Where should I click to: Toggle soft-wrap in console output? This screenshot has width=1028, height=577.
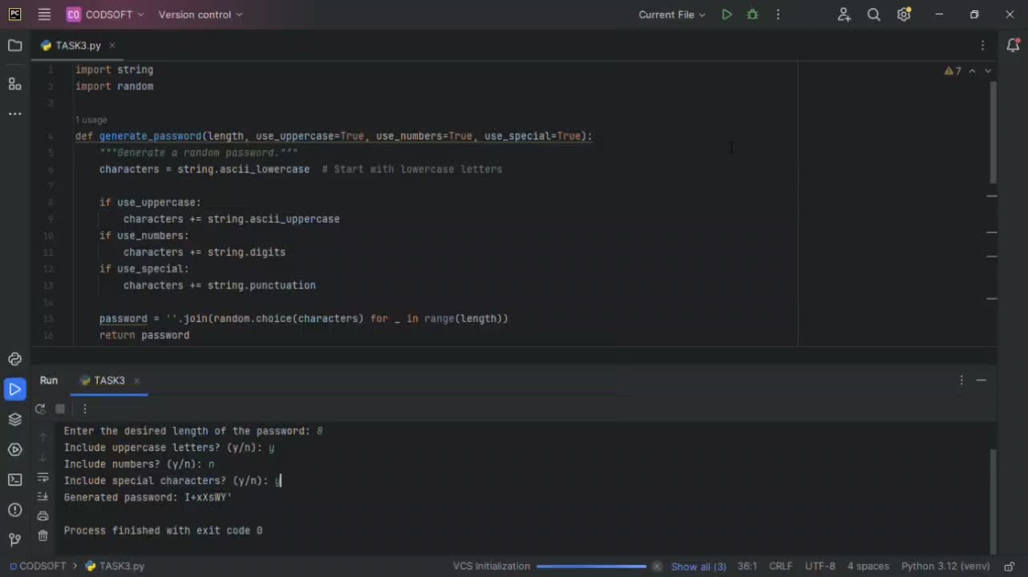42,478
